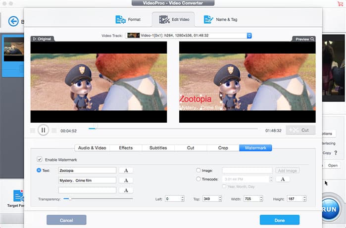Click the Width value stepper
The height and width of the screenshot is (228, 346).
point(261,199)
